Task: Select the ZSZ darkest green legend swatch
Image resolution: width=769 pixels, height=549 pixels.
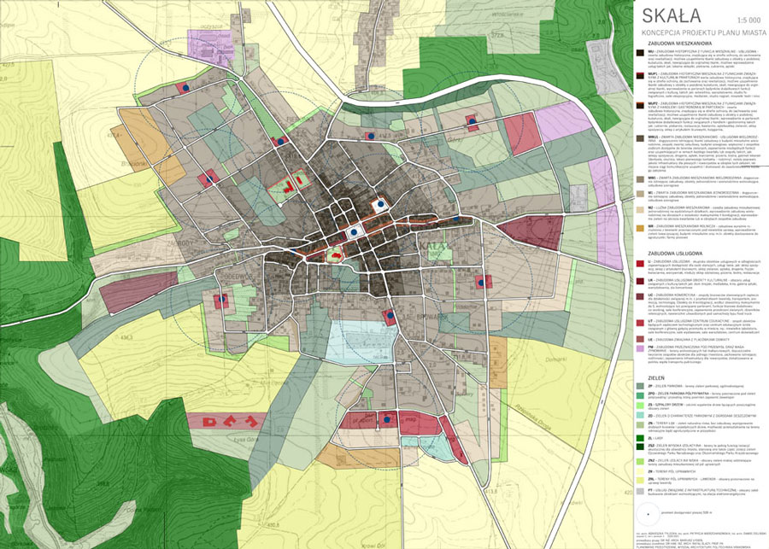Action: pos(640,447)
